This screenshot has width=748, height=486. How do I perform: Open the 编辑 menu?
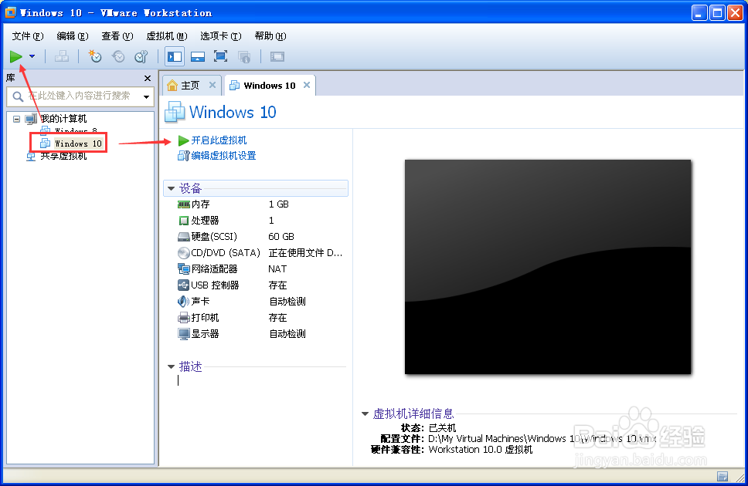click(73, 36)
